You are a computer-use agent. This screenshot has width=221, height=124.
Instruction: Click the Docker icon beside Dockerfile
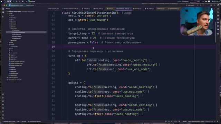[x=11, y=47]
